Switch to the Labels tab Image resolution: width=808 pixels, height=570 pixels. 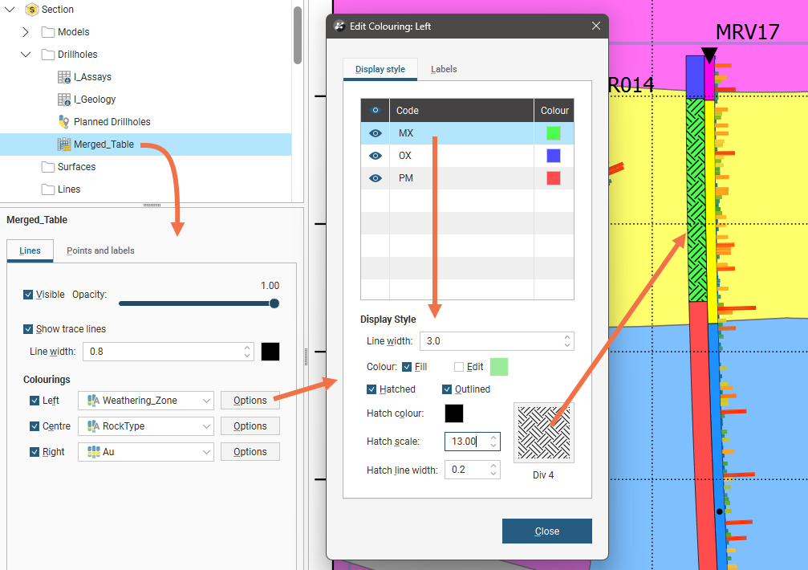444,69
